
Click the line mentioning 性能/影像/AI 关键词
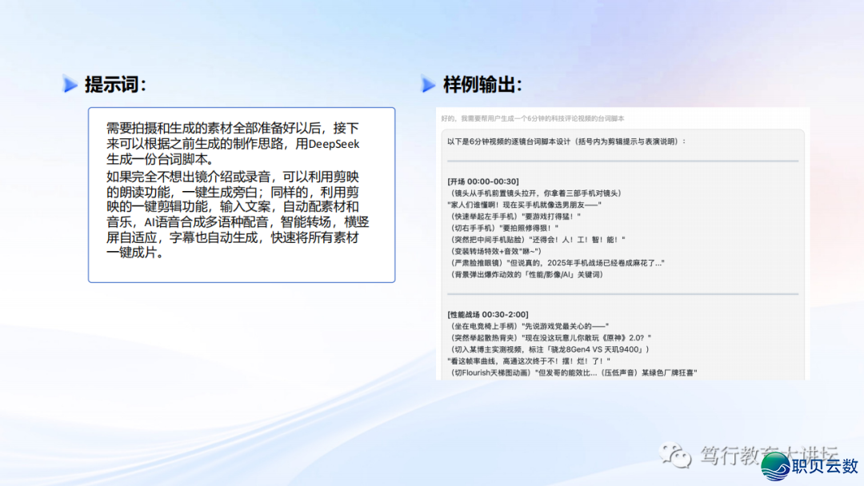526,274
